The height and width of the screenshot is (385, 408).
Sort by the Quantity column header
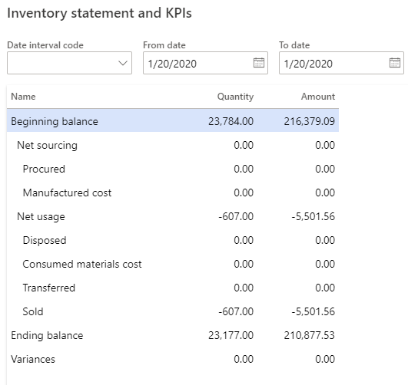click(x=235, y=97)
